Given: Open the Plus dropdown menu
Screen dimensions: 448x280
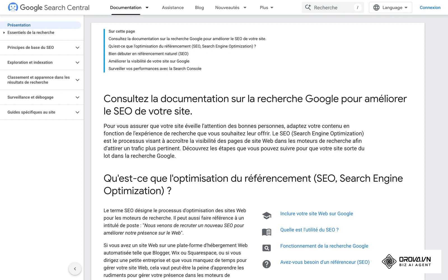Looking at the screenshot, I should (x=267, y=8).
